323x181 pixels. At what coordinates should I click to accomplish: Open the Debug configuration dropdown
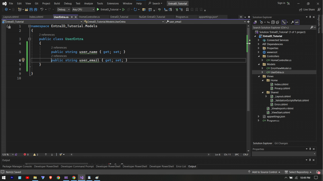(x=63, y=10)
